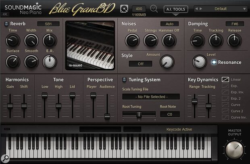Toggle the small indicator above the keyboard
250x164 pixels.
7,129
